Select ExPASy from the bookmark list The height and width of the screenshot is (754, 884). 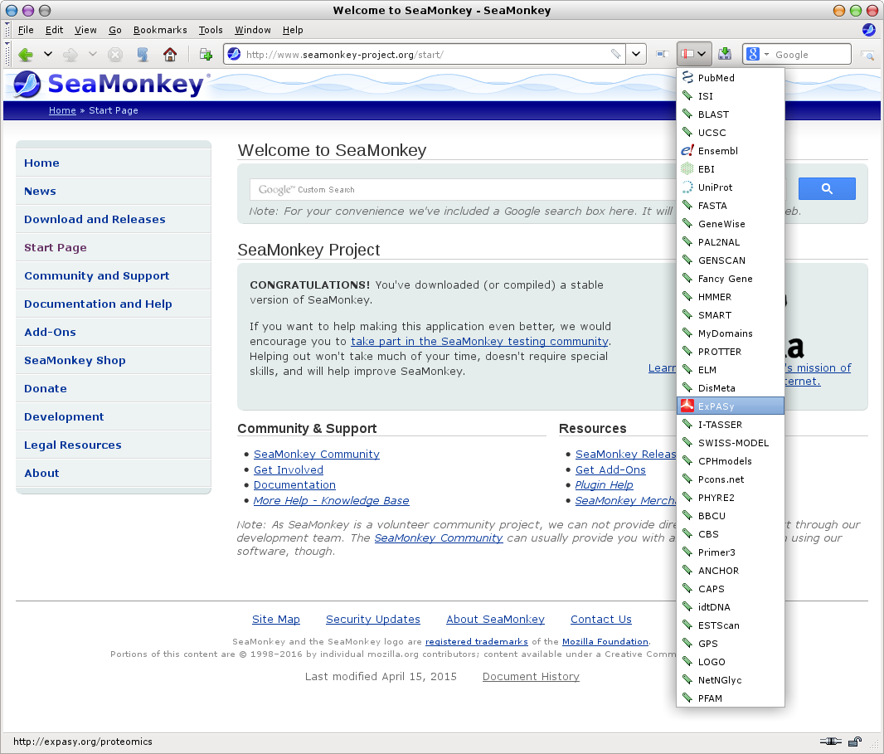[716, 406]
